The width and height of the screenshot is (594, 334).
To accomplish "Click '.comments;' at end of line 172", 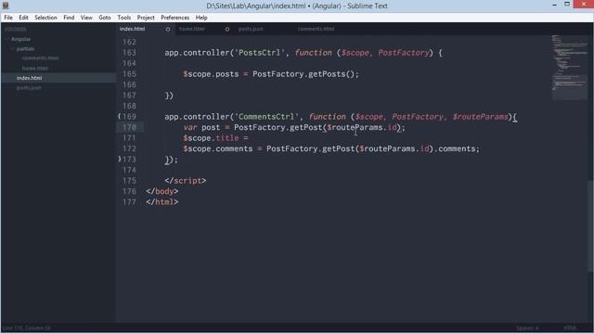I will [x=457, y=148].
